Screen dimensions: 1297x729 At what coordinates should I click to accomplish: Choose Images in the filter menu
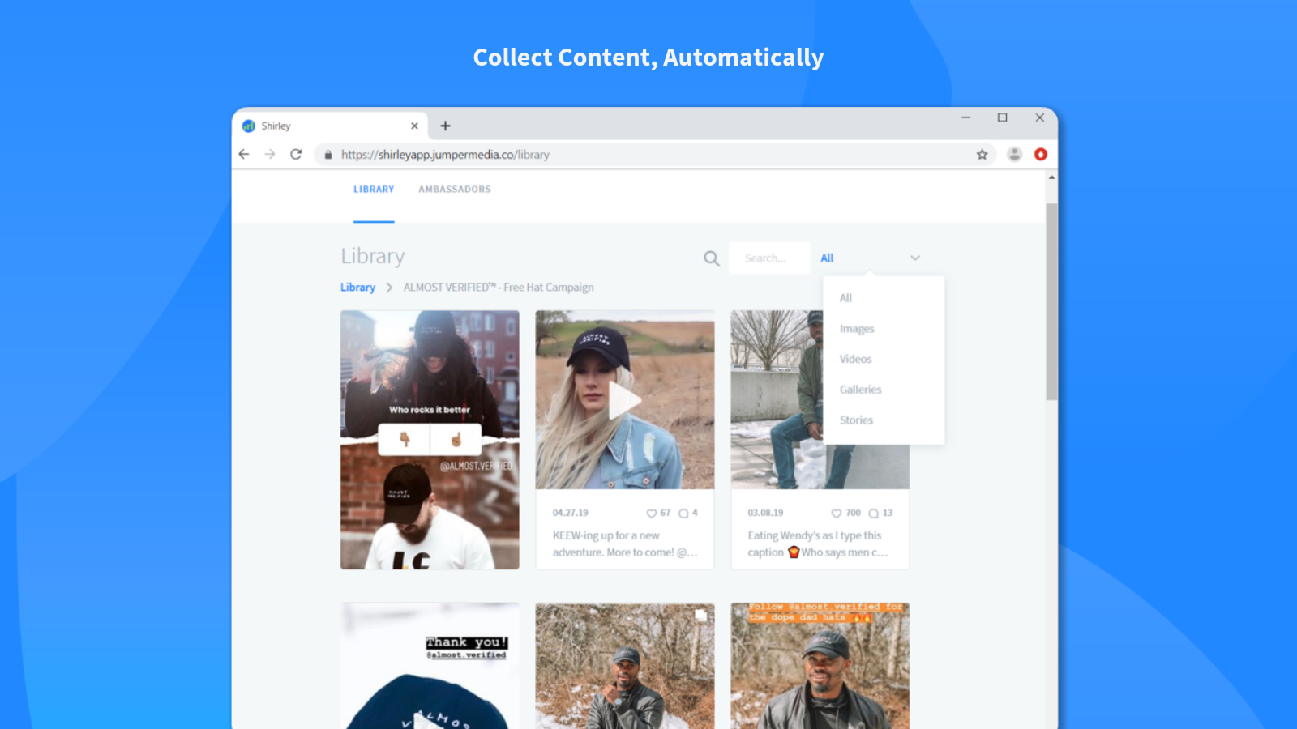coord(857,329)
